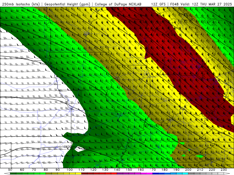
Task: Pick the dark purple 140–145 kt legend swatch
Action: tap(120, 174)
